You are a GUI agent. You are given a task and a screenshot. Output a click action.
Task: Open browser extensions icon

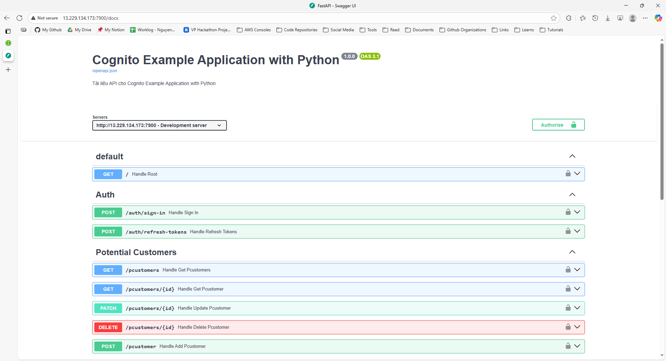569,18
